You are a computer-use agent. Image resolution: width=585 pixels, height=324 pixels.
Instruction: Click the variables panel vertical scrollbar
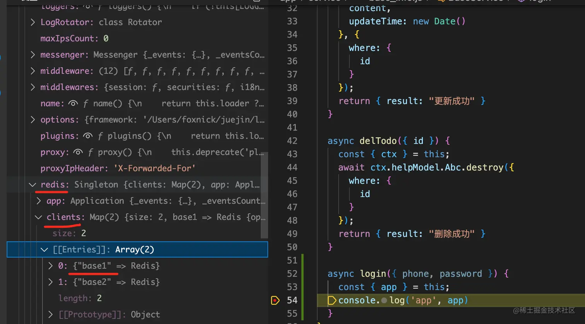coord(265,195)
